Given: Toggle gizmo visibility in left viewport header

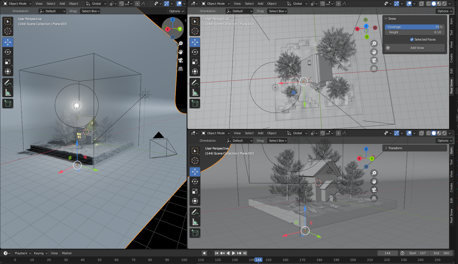Looking at the screenshot, I should (166, 4).
